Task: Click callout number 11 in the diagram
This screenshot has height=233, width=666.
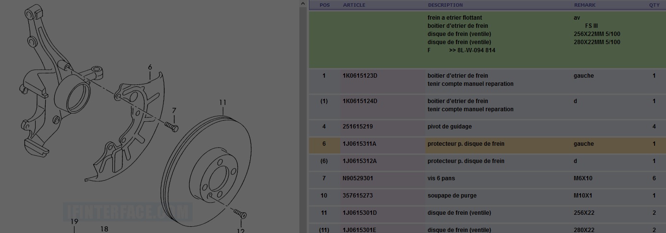Action: coord(222,102)
